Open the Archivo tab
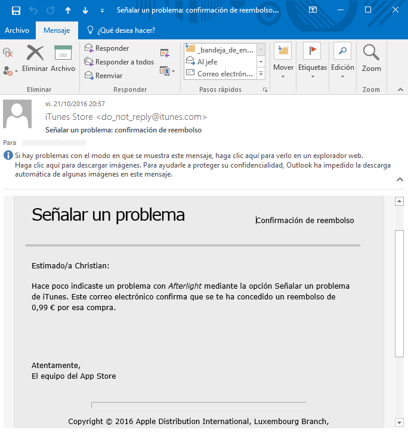This screenshot has width=408, height=433. (17, 30)
